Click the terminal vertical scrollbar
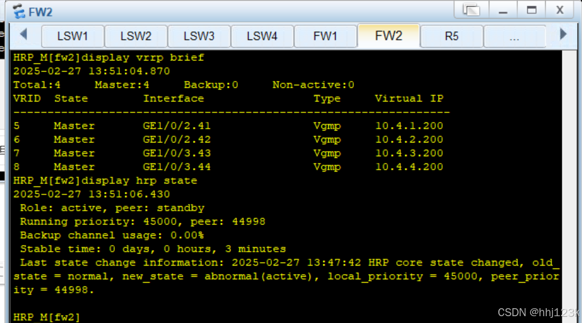Image resolution: width=582 pixels, height=323 pixels. pyautogui.click(x=569, y=186)
